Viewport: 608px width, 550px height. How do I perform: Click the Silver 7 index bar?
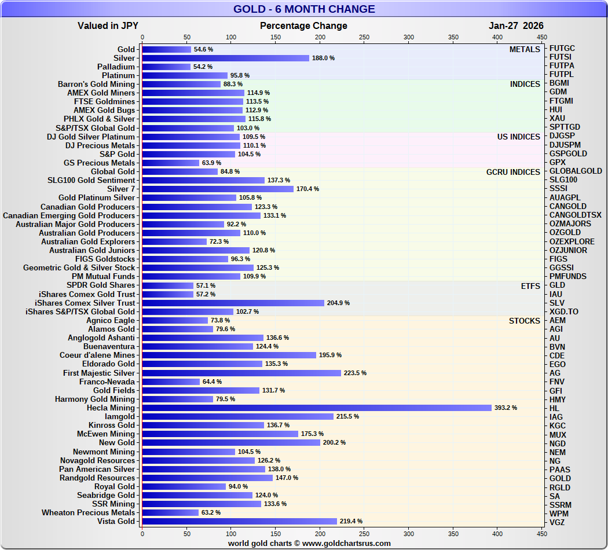[x=218, y=189]
